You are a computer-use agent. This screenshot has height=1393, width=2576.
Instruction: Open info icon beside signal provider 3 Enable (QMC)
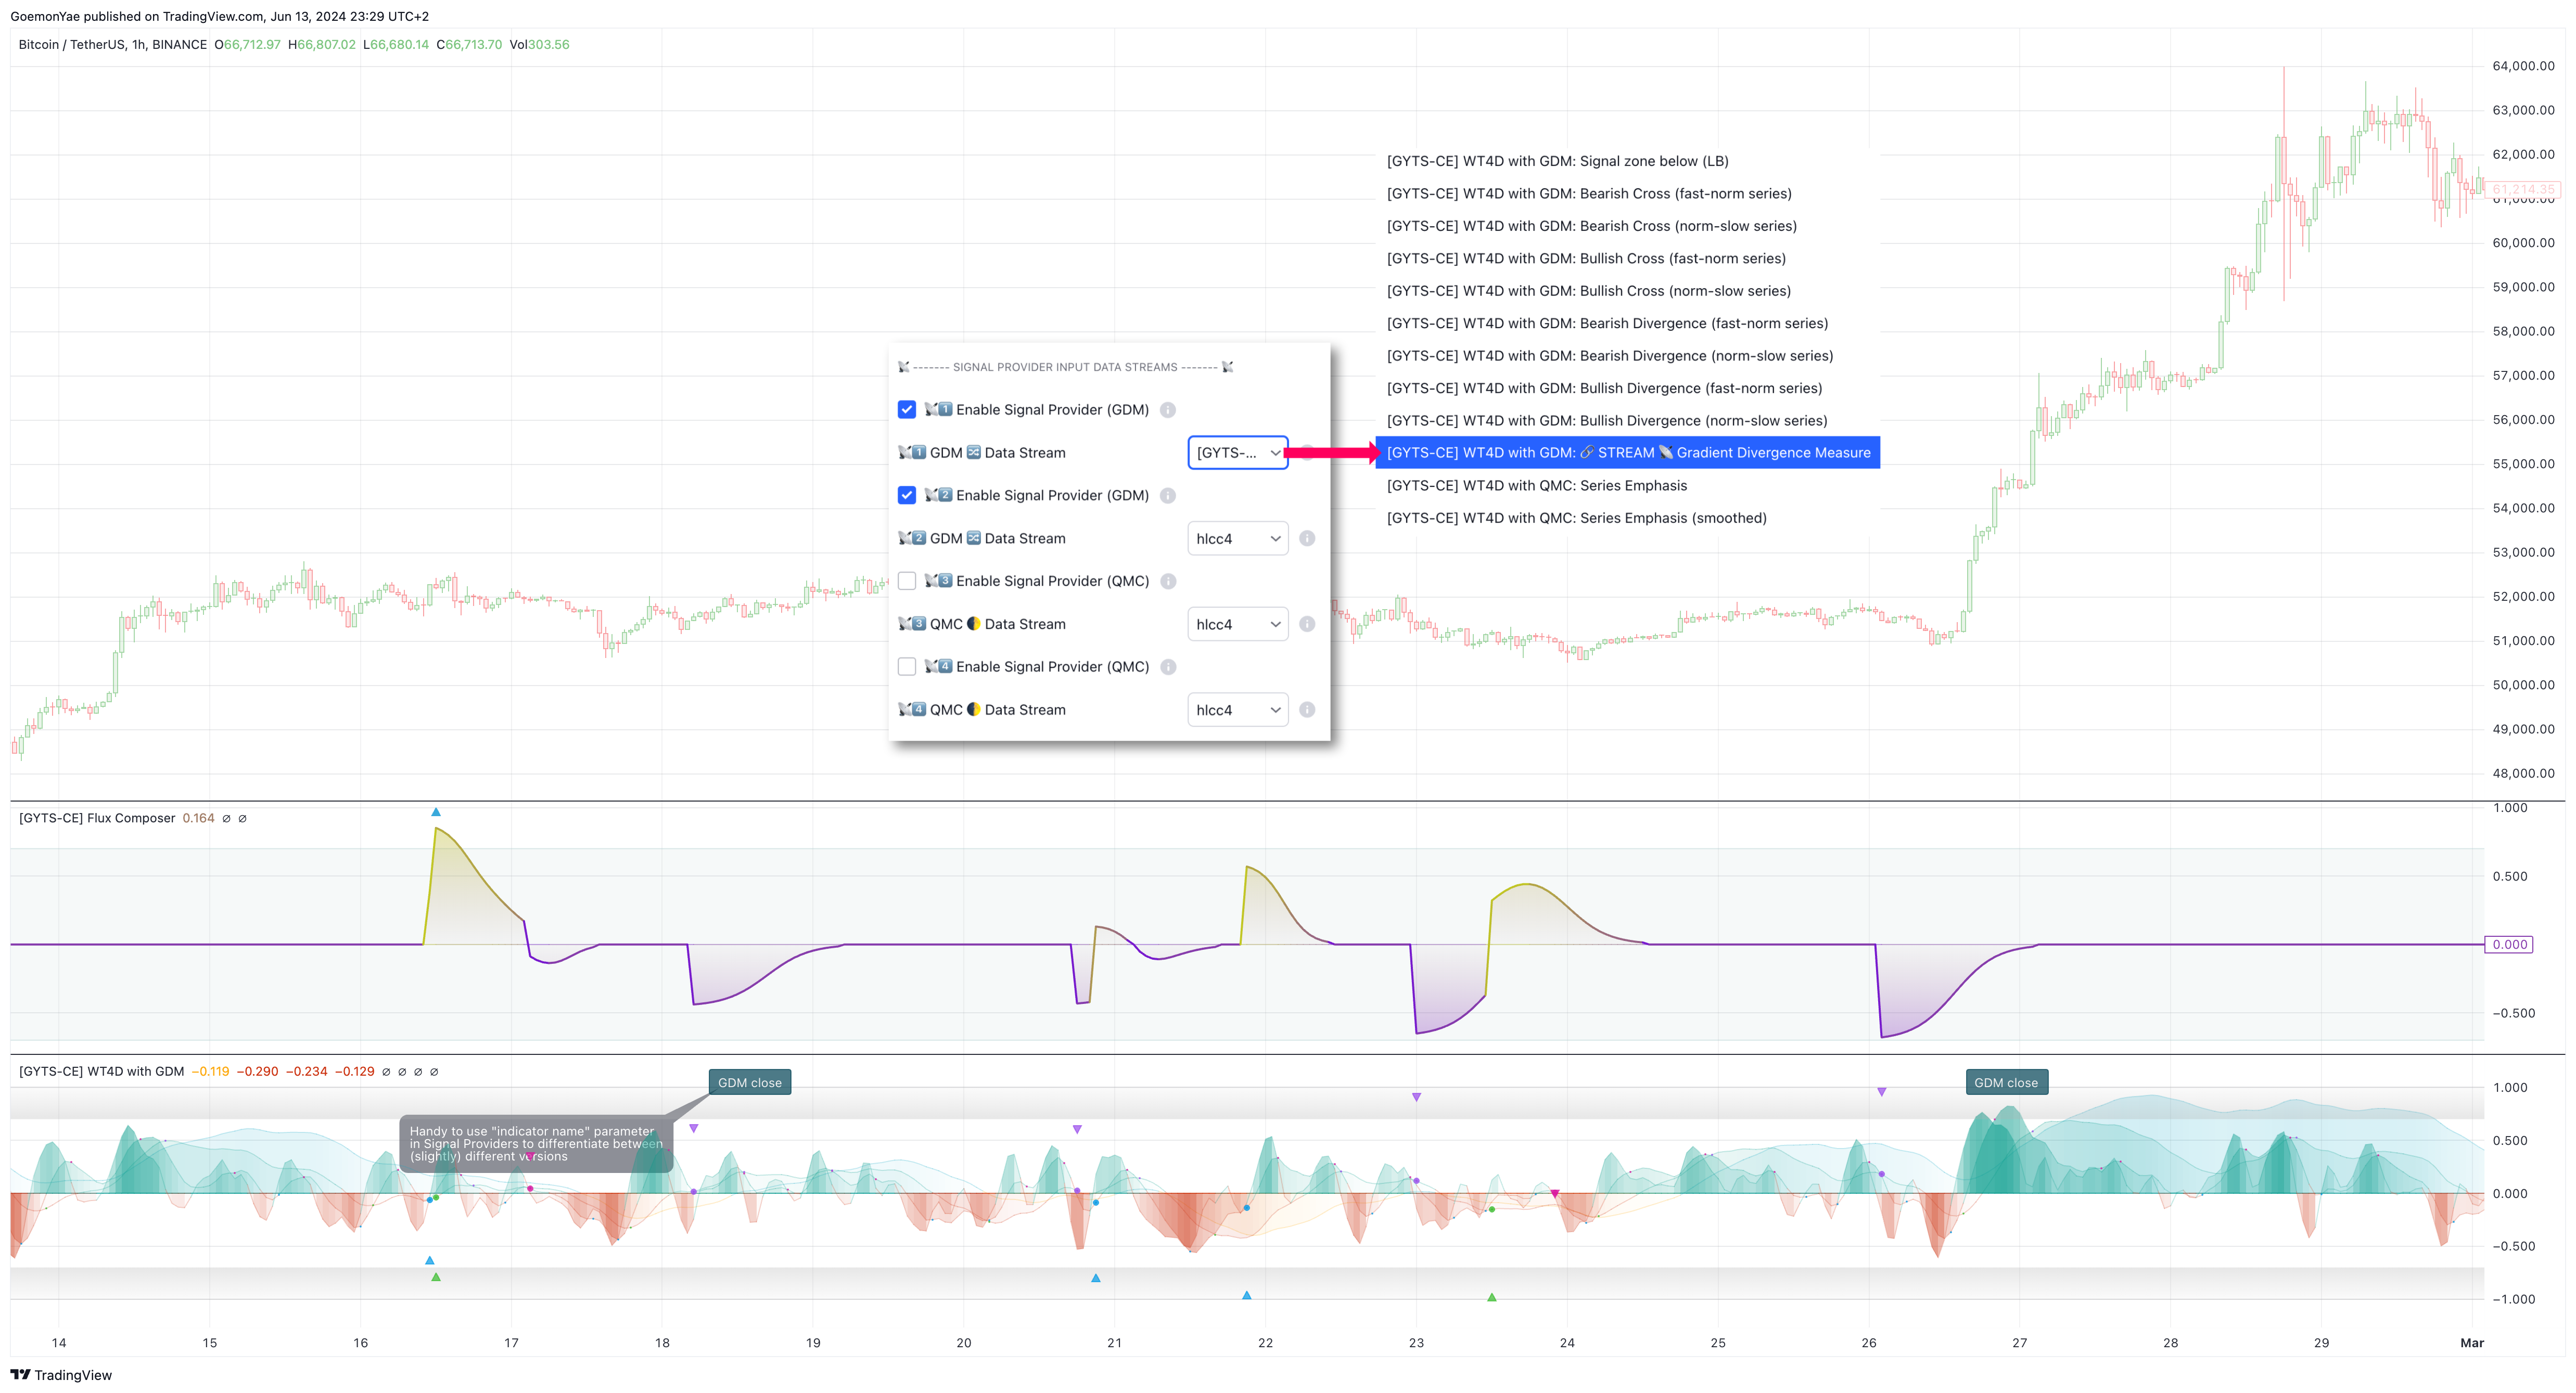[1167, 582]
